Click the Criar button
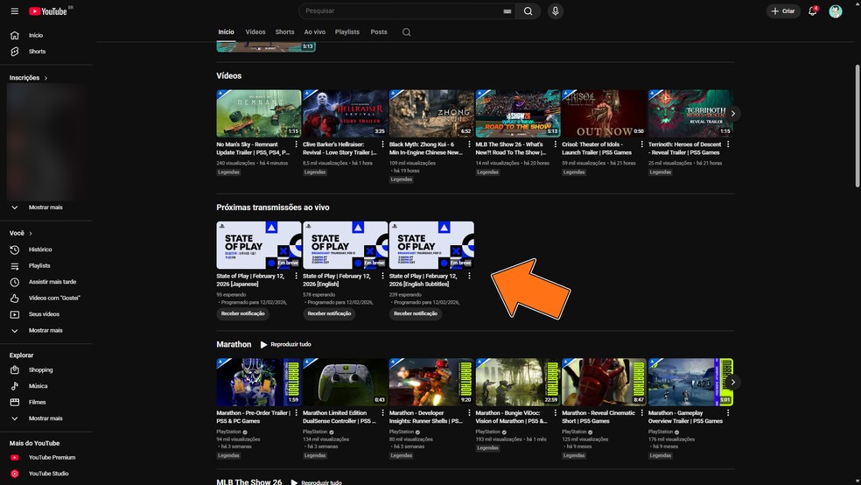The height and width of the screenshot is (485, 861). [x=783, y=11]
